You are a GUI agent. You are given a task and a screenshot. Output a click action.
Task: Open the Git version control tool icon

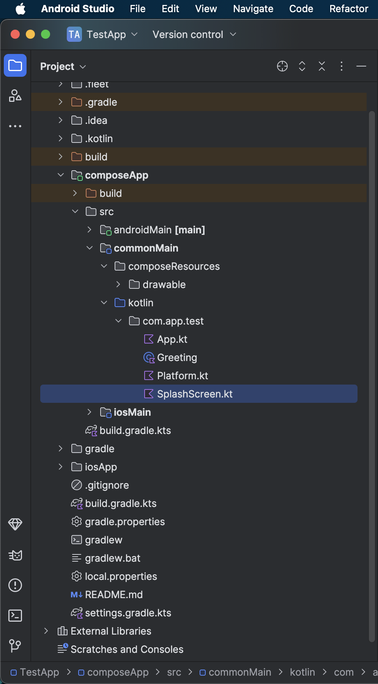(15, 646)
